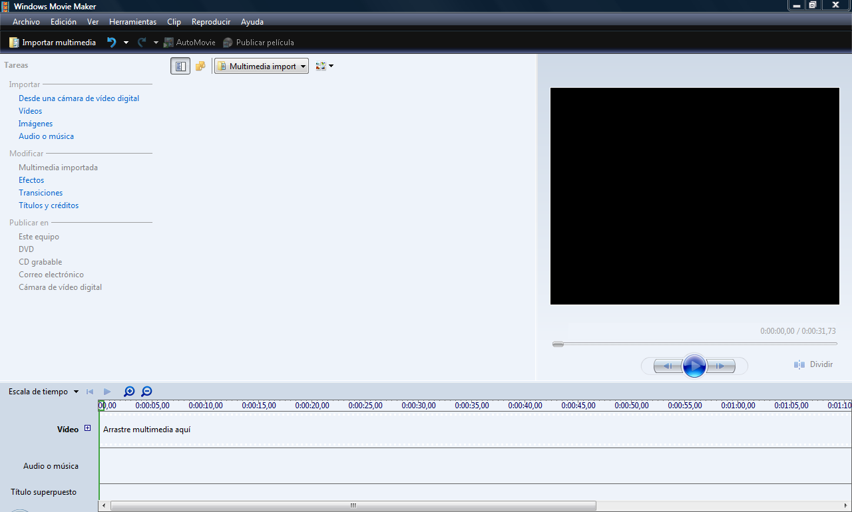The image size is (852, 512).
Task: Click the redo arrow icon
Action: (141, 43)
